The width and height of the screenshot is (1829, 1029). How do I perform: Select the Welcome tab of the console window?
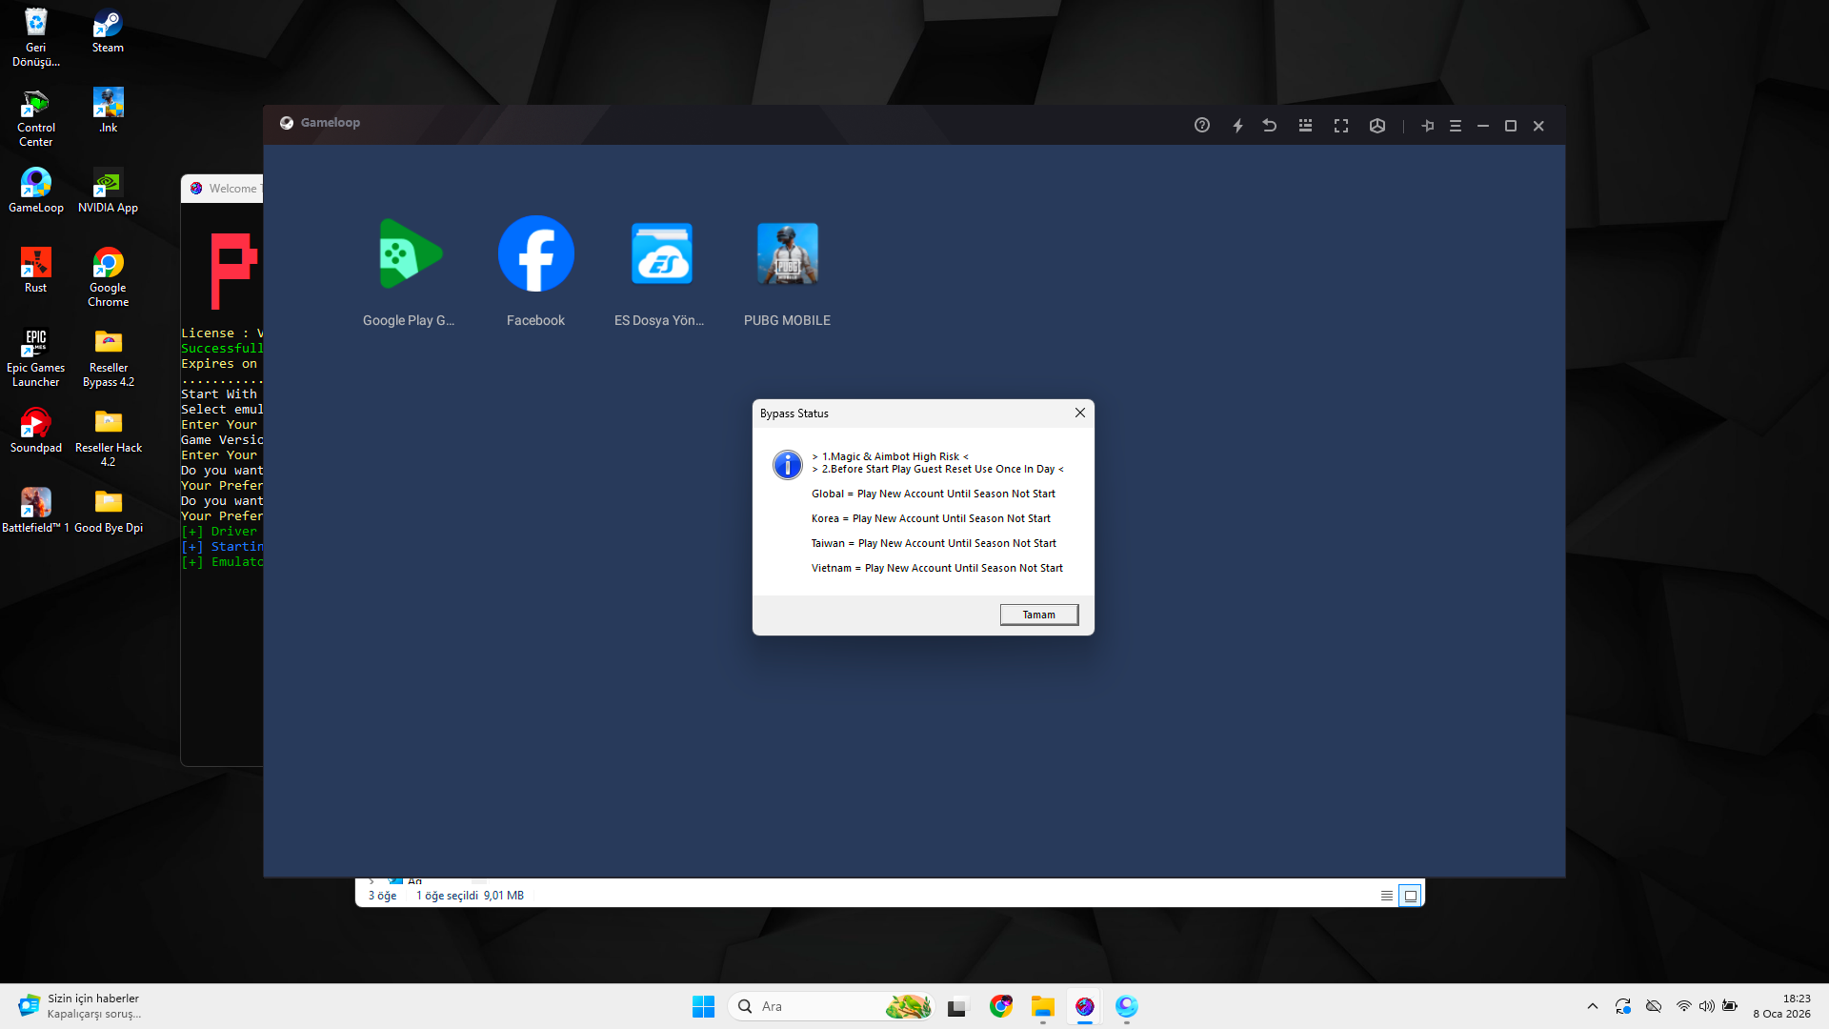(223, 189)
